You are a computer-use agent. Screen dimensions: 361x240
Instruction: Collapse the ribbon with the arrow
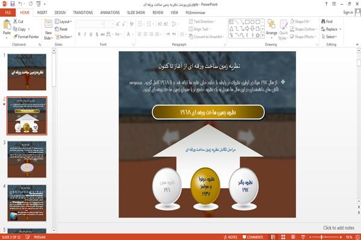(357, 45)
